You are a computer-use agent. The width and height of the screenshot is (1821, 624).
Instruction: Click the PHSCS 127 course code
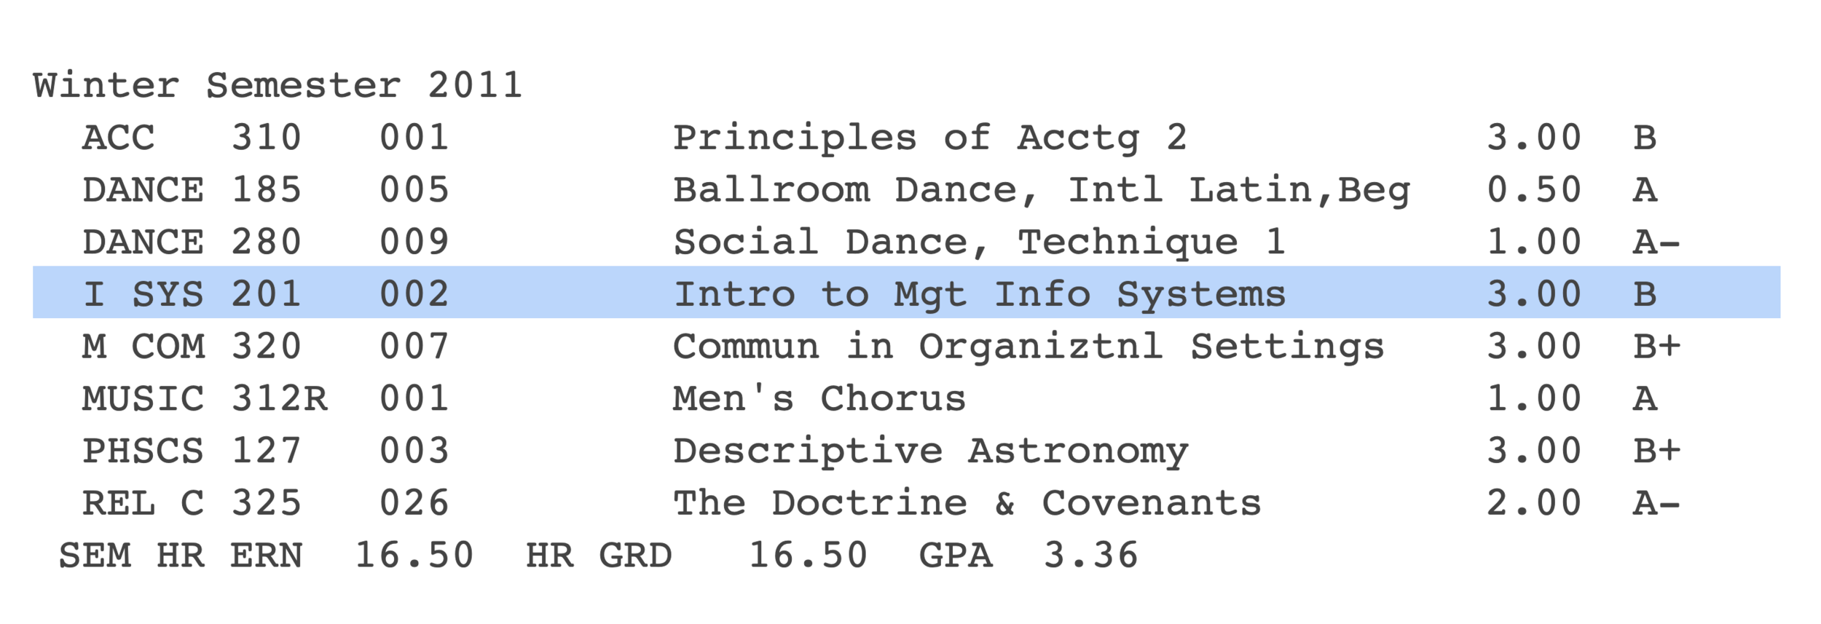coord(192,451)
